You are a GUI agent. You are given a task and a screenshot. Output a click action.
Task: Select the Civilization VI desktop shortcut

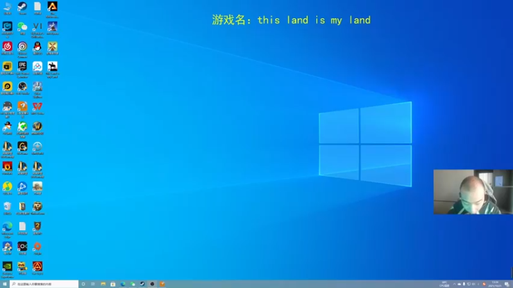37,29
